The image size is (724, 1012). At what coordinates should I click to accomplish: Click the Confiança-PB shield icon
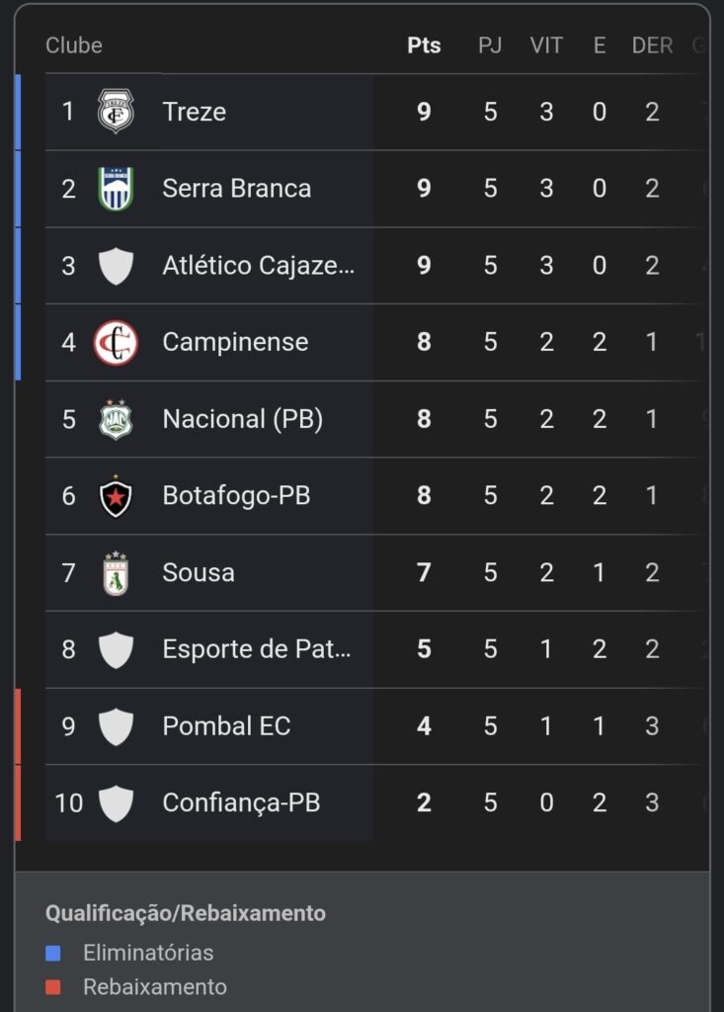[116, 802]
